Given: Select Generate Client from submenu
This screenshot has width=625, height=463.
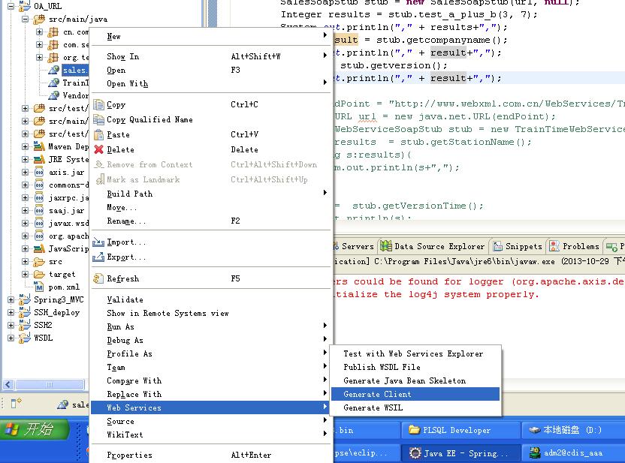Looking at the screenshot, I should coord(415,394).
